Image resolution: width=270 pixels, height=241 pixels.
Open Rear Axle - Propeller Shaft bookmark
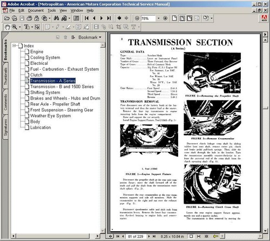tap(55, 104)
